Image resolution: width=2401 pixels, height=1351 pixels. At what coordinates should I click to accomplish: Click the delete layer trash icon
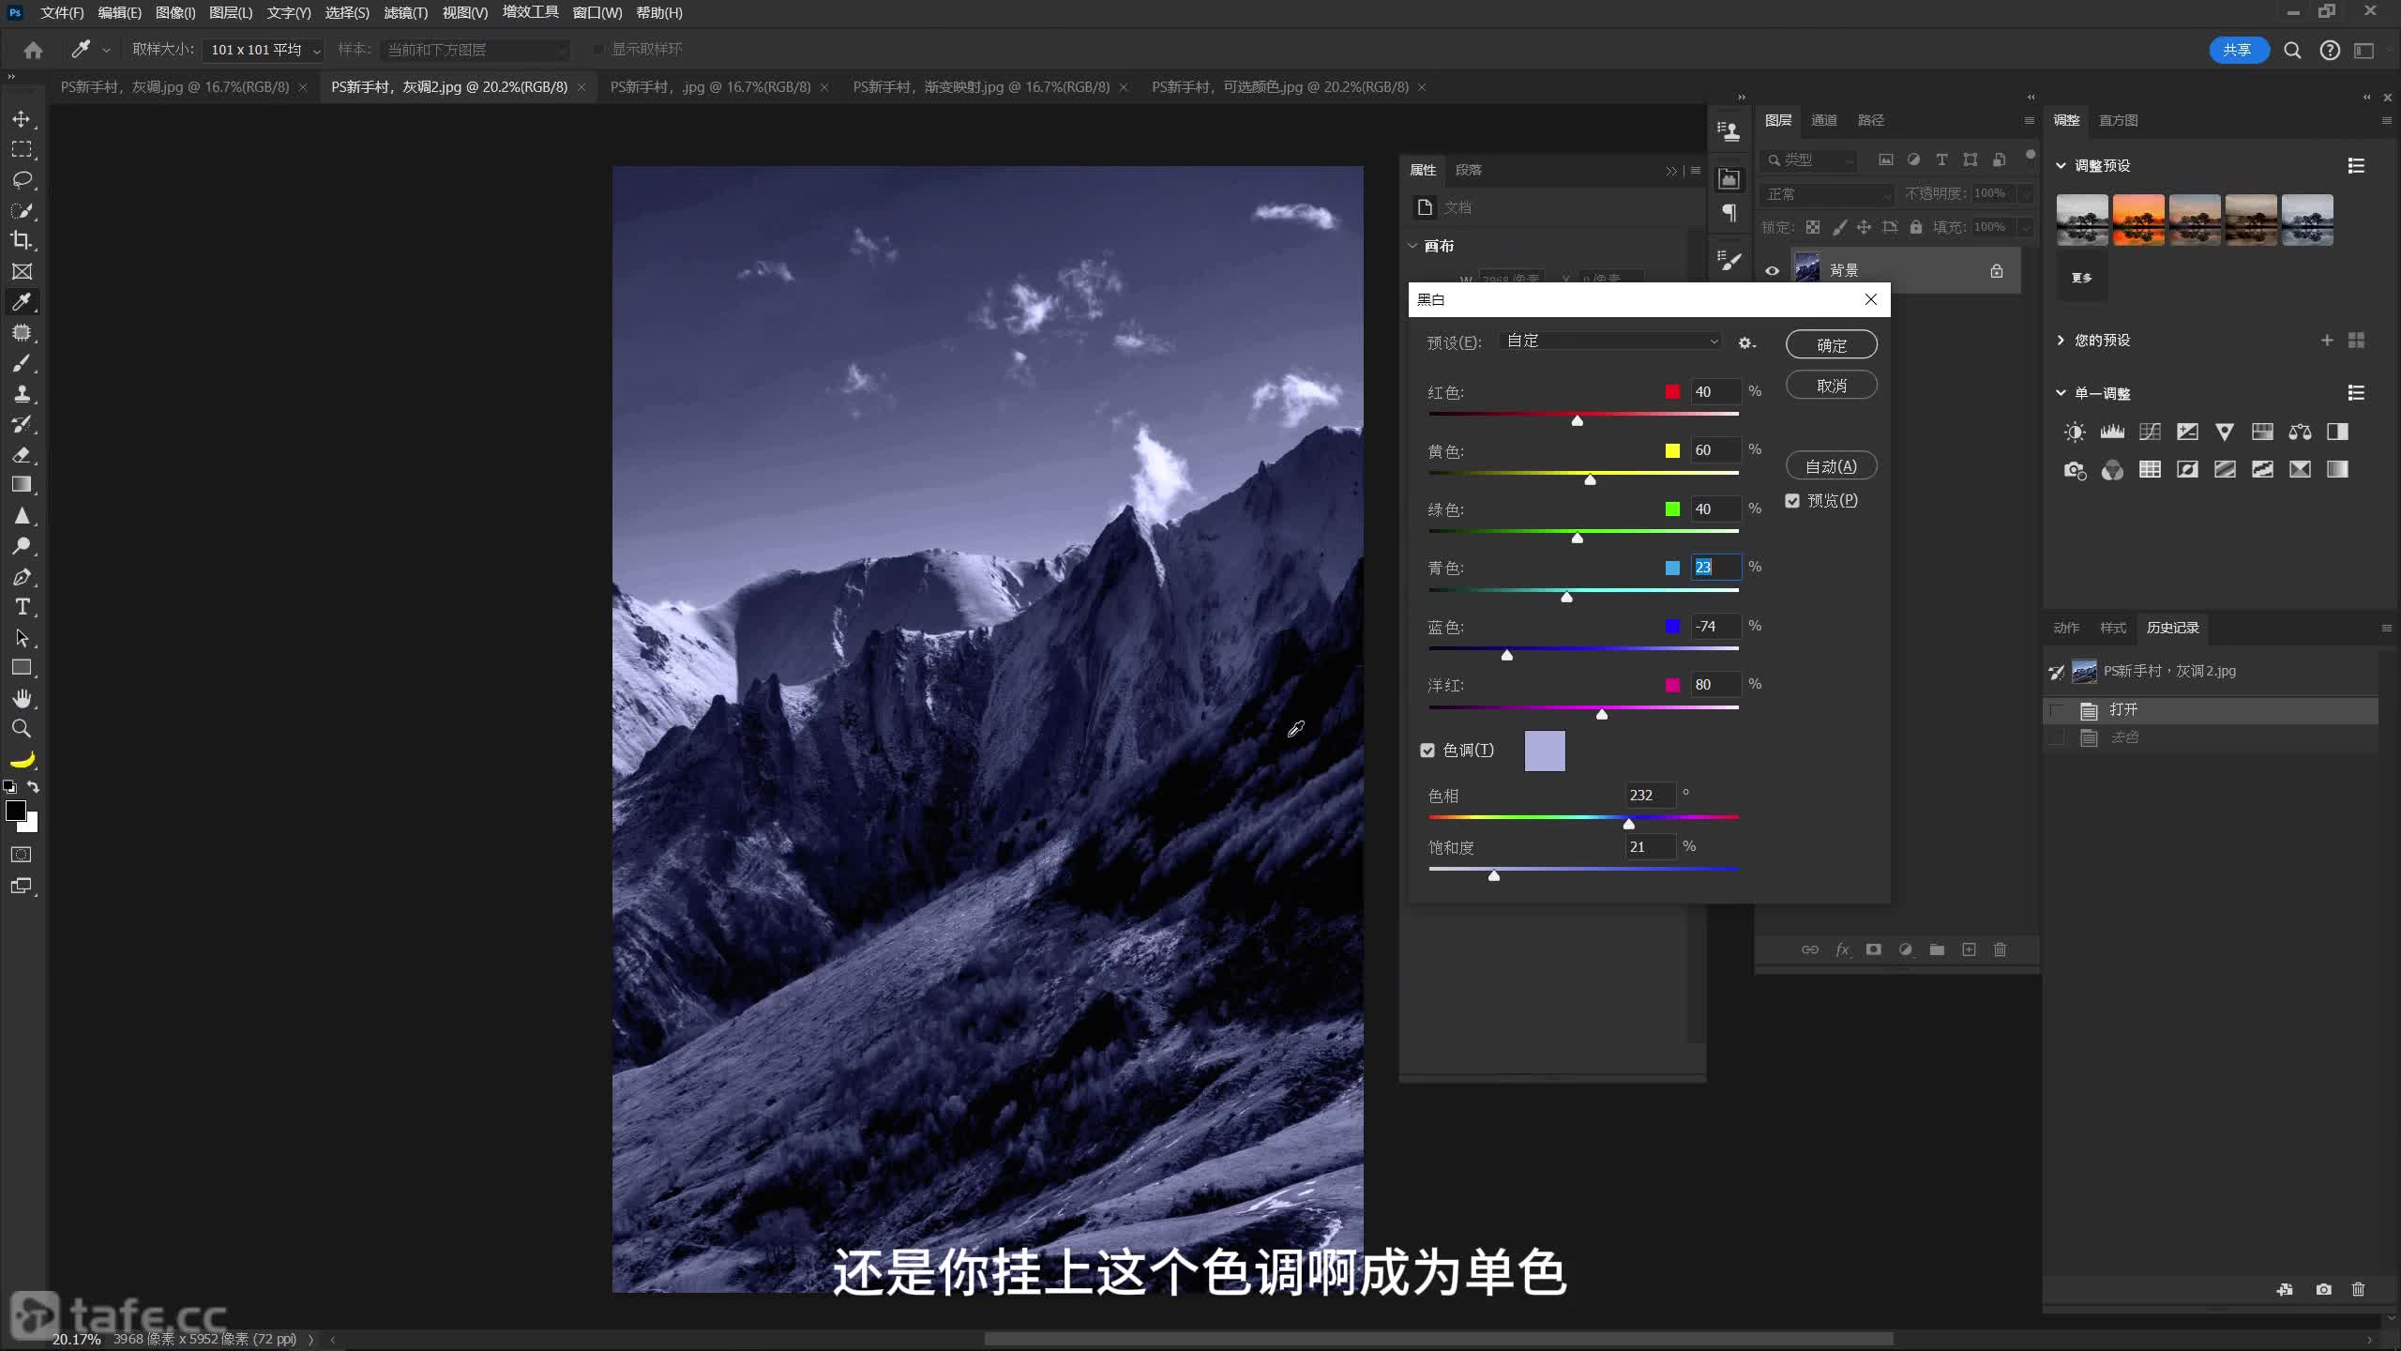(x=2000, y=949)
